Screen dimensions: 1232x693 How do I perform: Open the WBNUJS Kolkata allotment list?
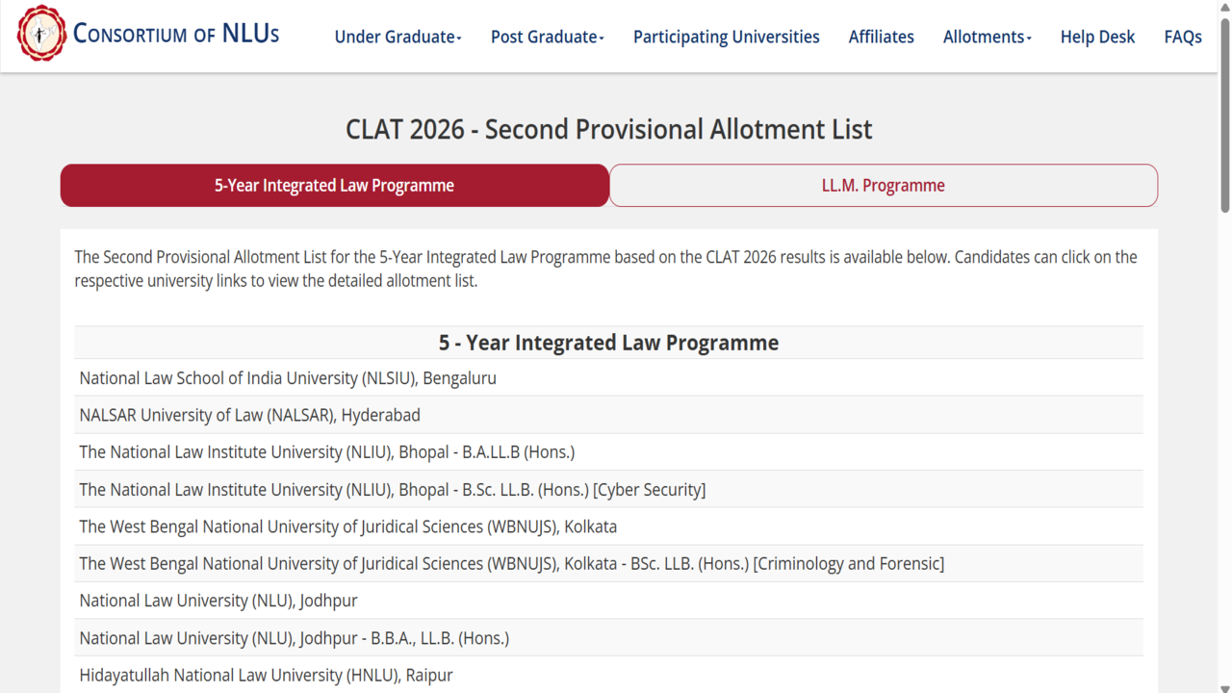tap(347, 526)
